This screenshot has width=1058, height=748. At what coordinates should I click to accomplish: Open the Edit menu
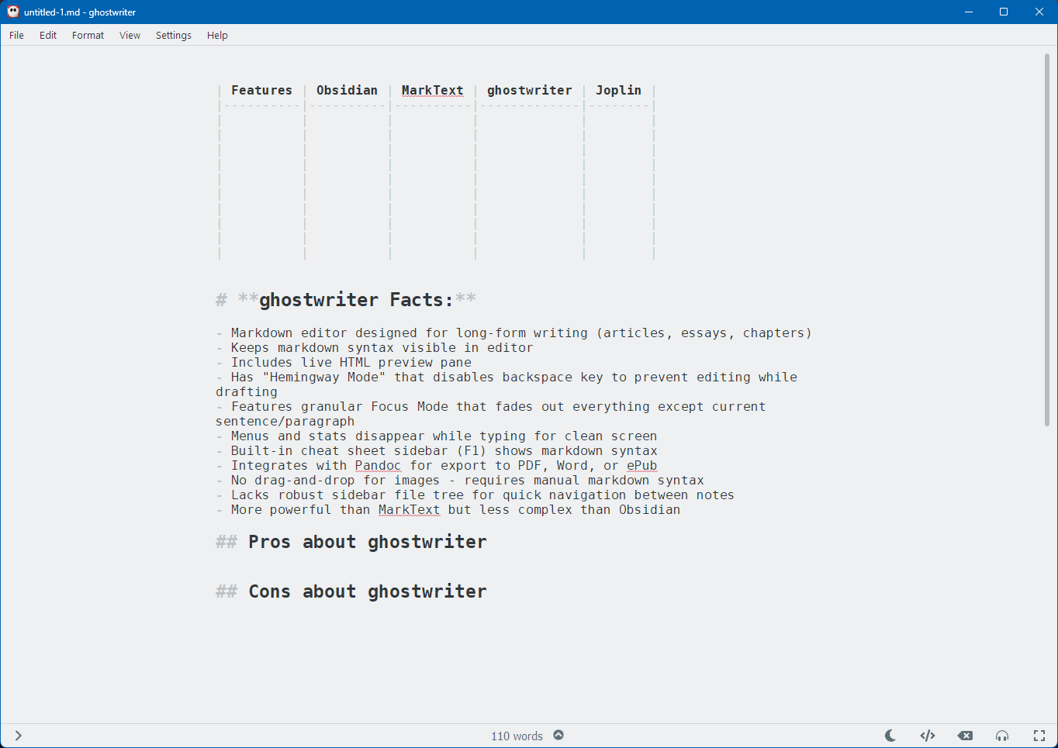click(x=48, y=35)
